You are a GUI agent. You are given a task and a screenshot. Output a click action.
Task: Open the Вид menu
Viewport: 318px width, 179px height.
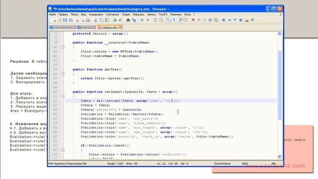point(83,14)
